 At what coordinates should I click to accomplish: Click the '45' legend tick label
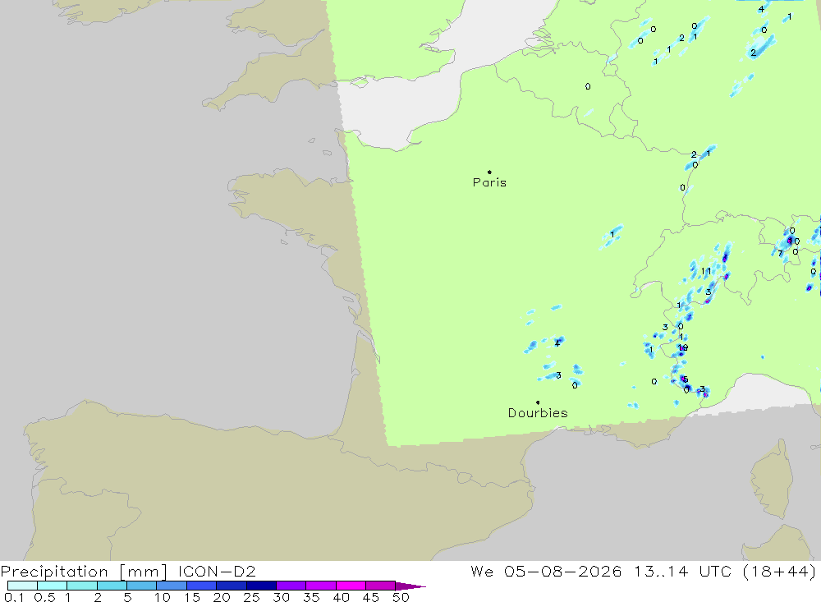[x=371, y=597]
